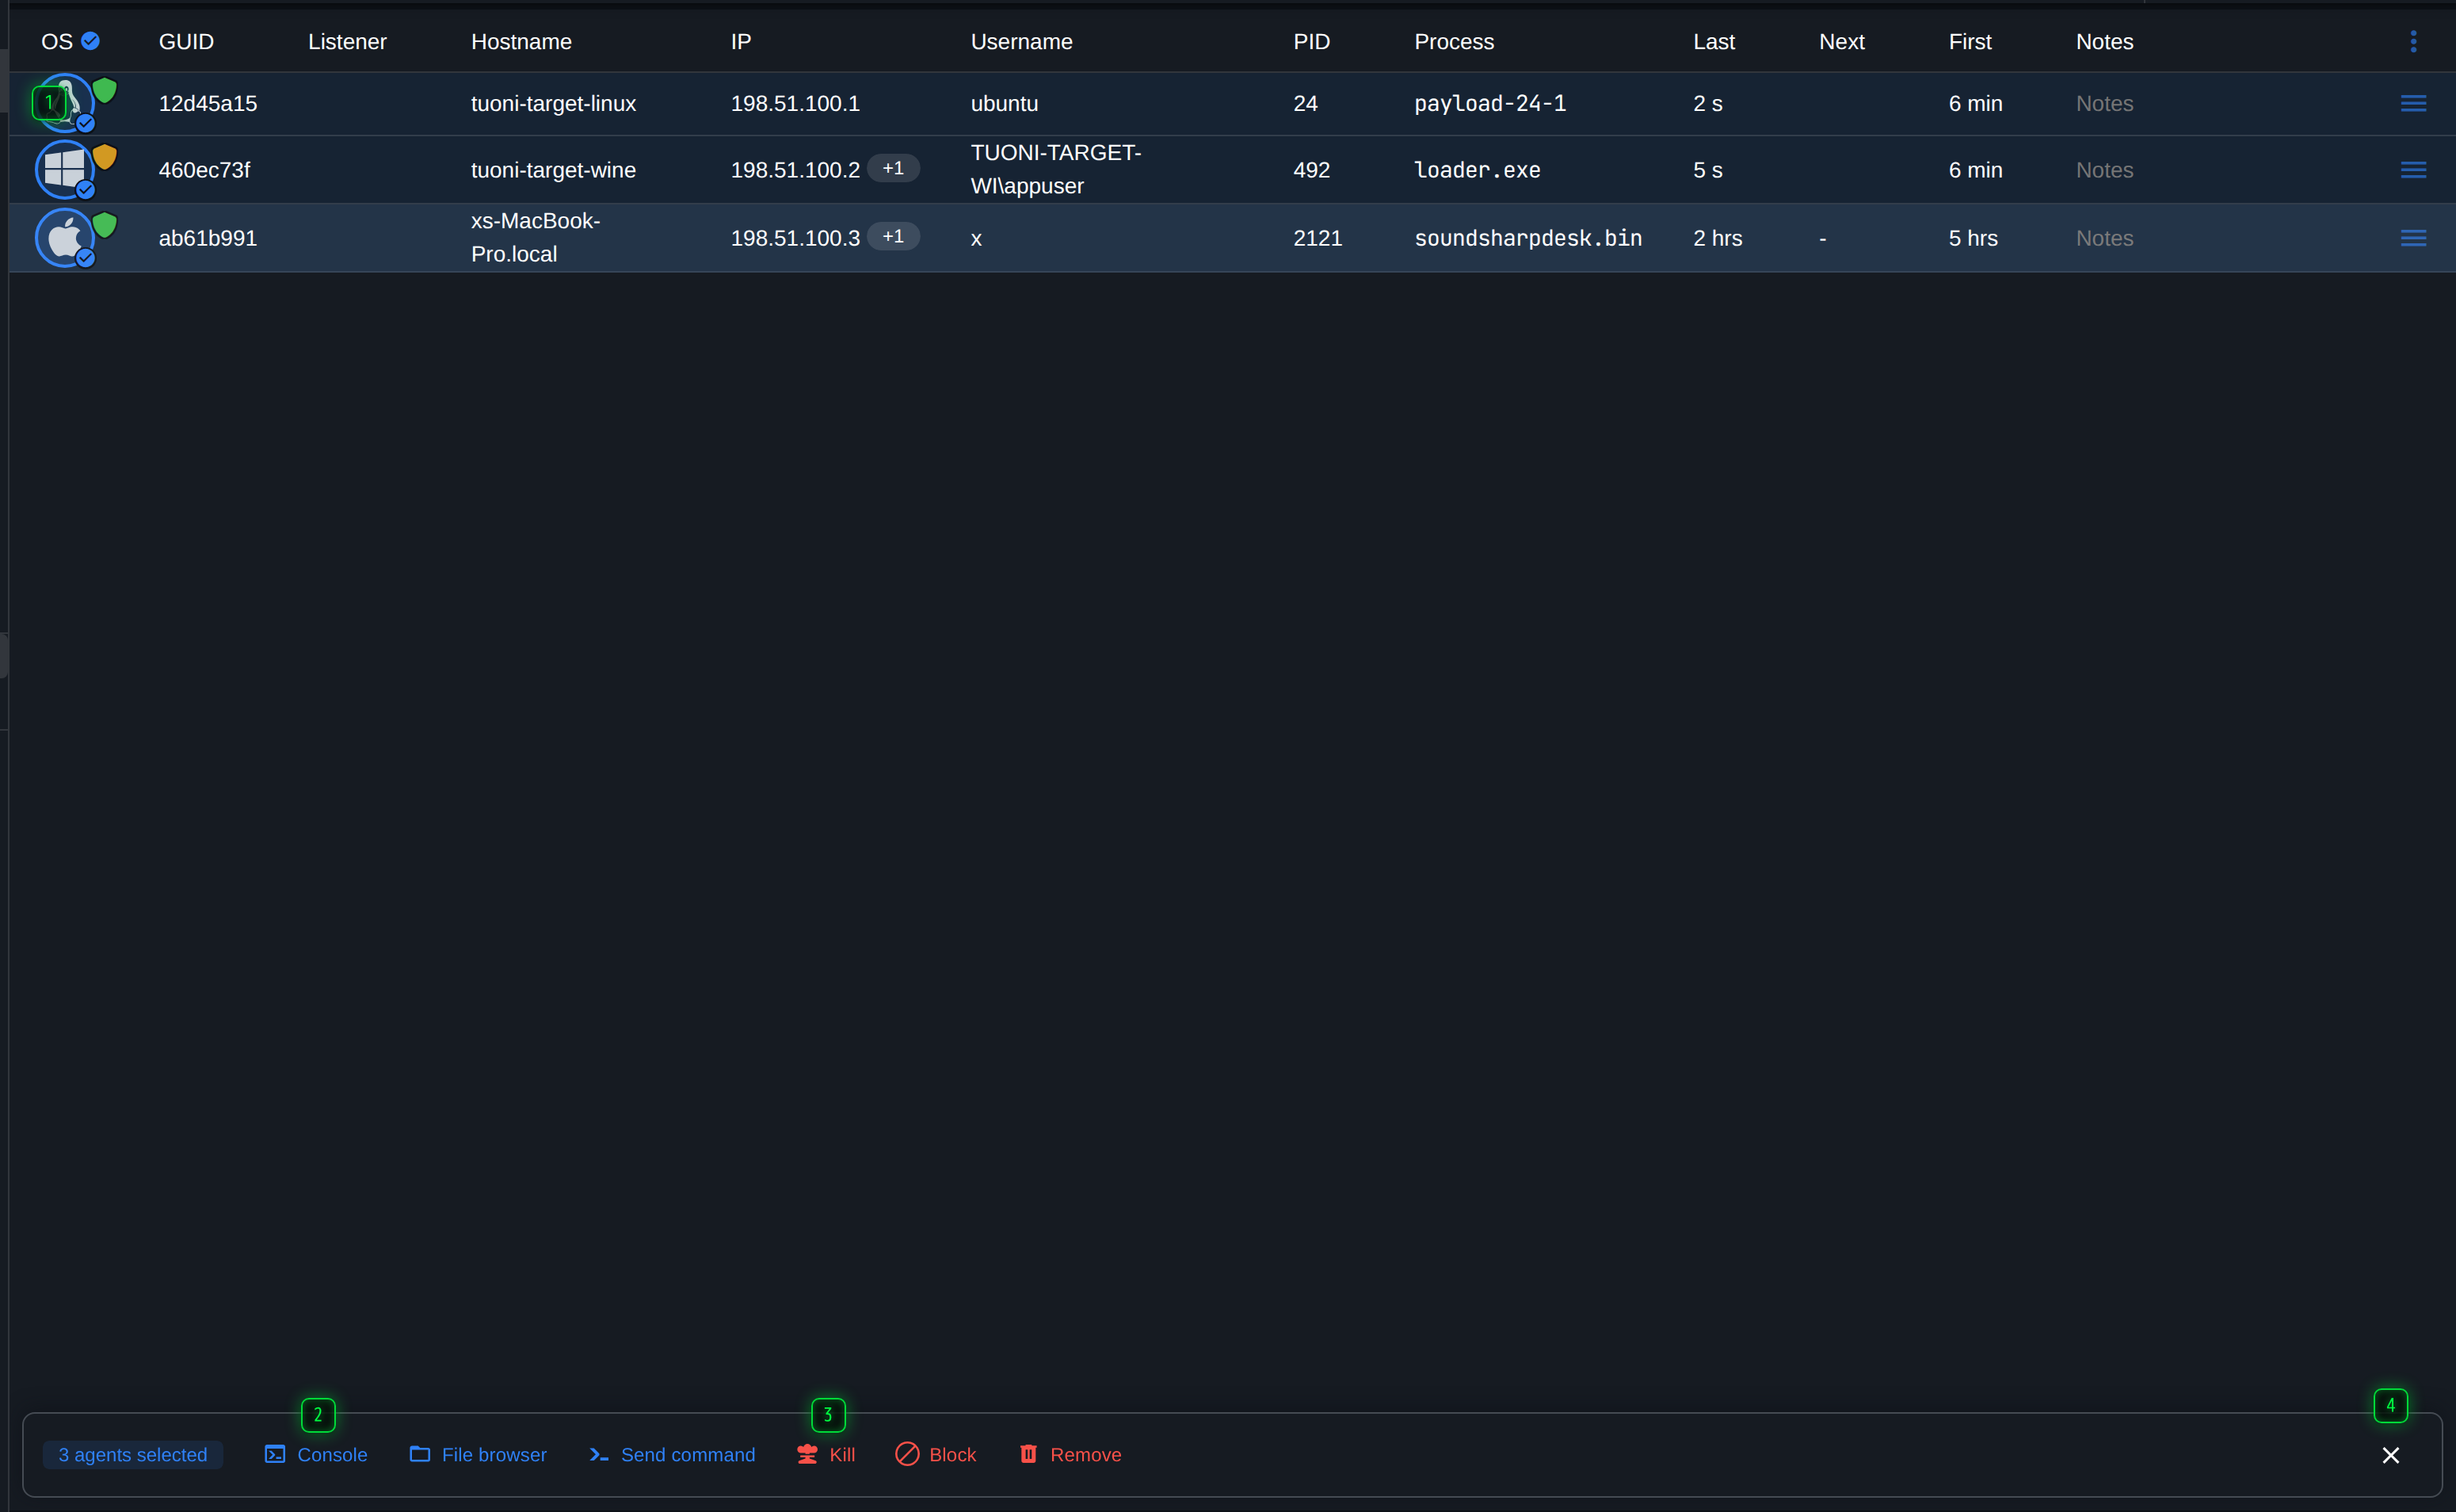The width and height of the screenshot is (2456, 1512).
Task: Remove the selected agents
Action: point(1070,1454)
